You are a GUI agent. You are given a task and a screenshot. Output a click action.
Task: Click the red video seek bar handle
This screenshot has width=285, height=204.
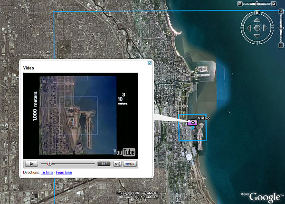pyautogui.click(x=49, y=164)
